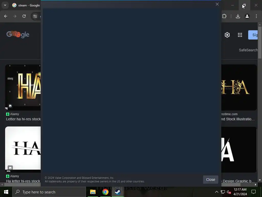Click the muted volume tray icon
Screen dimensions: 262x197
pos(229,192)
